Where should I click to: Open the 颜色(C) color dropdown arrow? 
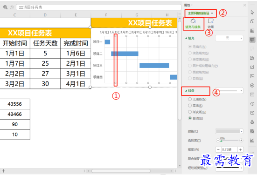pos(242,131)
